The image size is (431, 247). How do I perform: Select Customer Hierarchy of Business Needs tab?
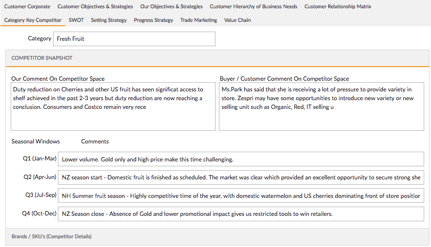(x=253, y=6)
